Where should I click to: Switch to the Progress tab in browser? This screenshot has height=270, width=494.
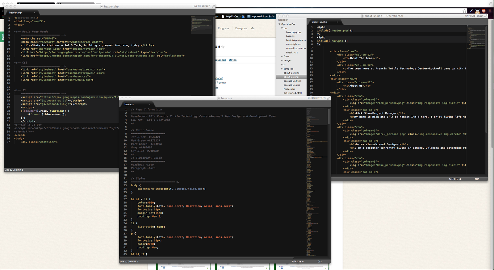coord(224,28)
